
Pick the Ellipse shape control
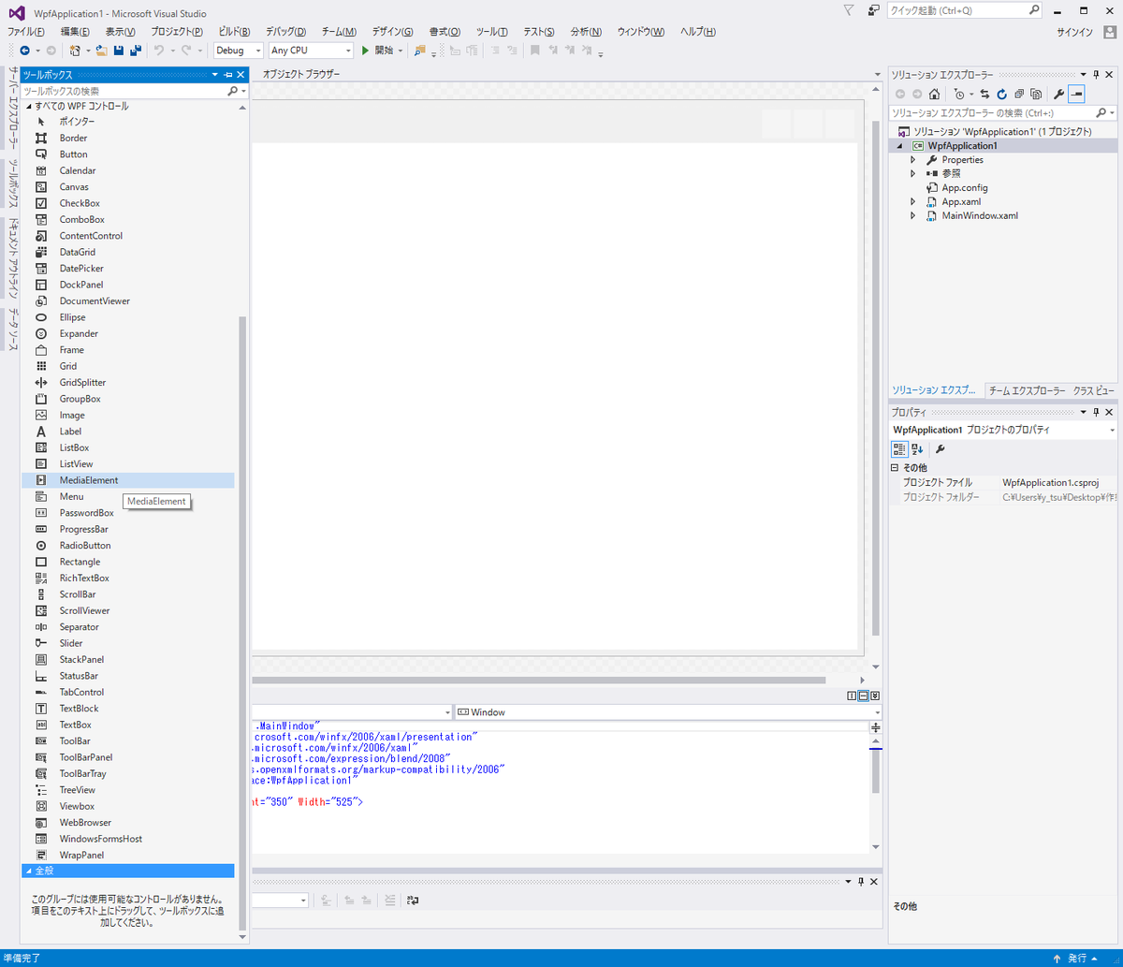(x=128, y=317)
